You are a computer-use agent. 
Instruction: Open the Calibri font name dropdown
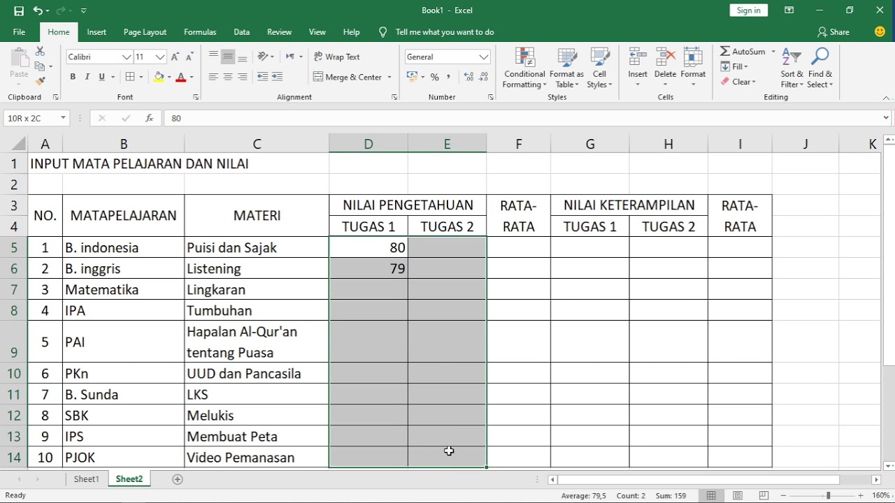click(127, 57)
